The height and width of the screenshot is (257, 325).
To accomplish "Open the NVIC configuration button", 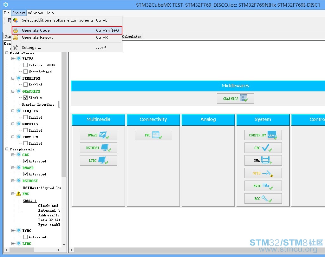I will [263, 186].
